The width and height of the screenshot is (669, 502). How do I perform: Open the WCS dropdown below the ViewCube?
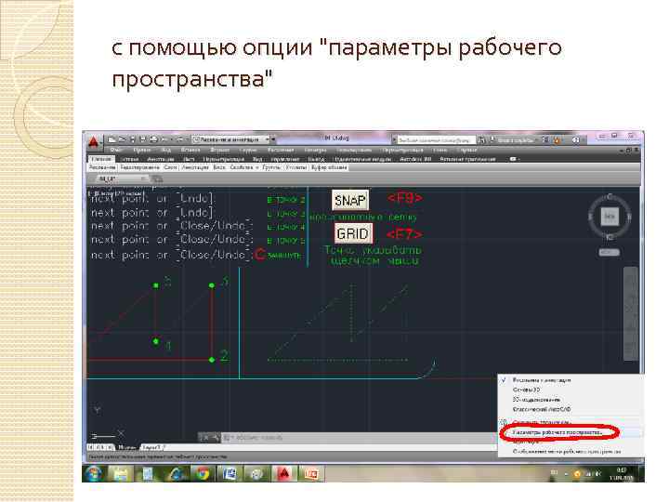(x=610, y=252)
